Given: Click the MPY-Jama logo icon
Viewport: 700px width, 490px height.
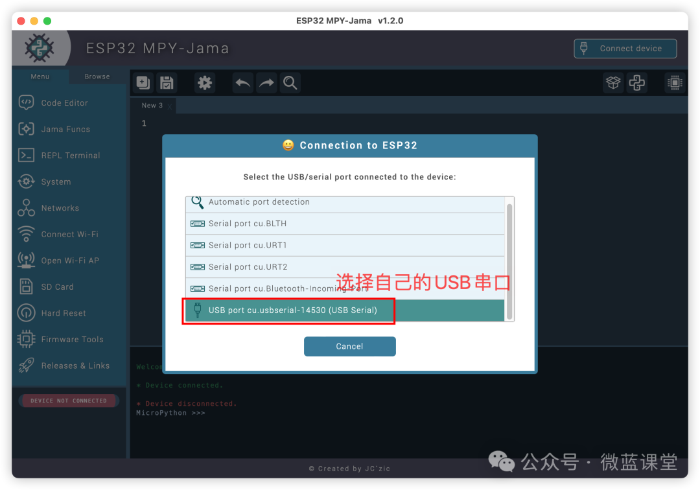Looking at the screenshot, I should pyautogui.click(x=40, y=48).
